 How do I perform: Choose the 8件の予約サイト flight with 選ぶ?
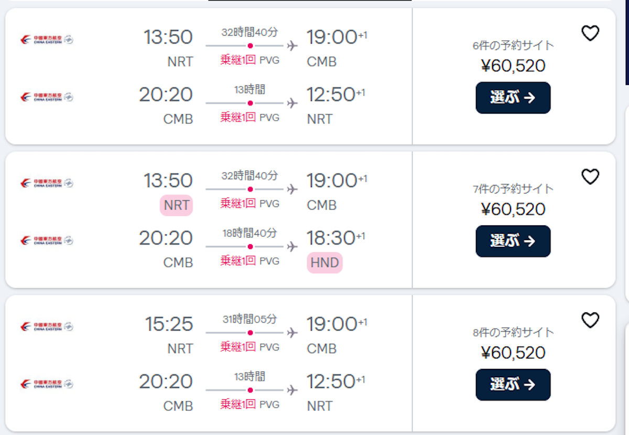(x=513, y=385)
